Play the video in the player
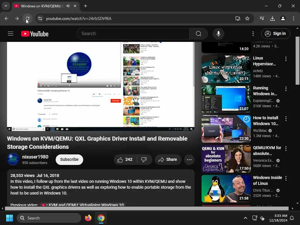The height and width of the screenshot is (225, 300). coord(101,86)
